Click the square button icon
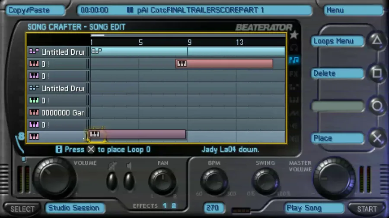Screen dimensions: 389x218 [x=377, y=73]
